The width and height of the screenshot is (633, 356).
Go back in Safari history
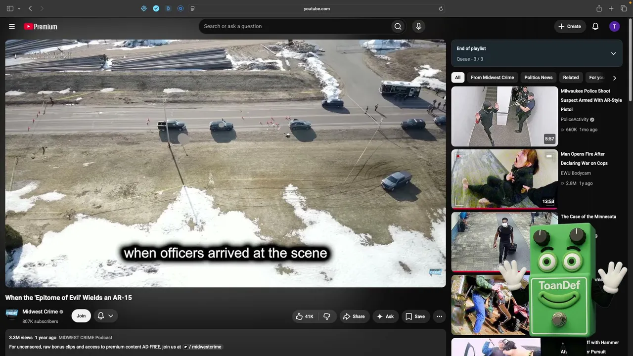coord(30,8)
